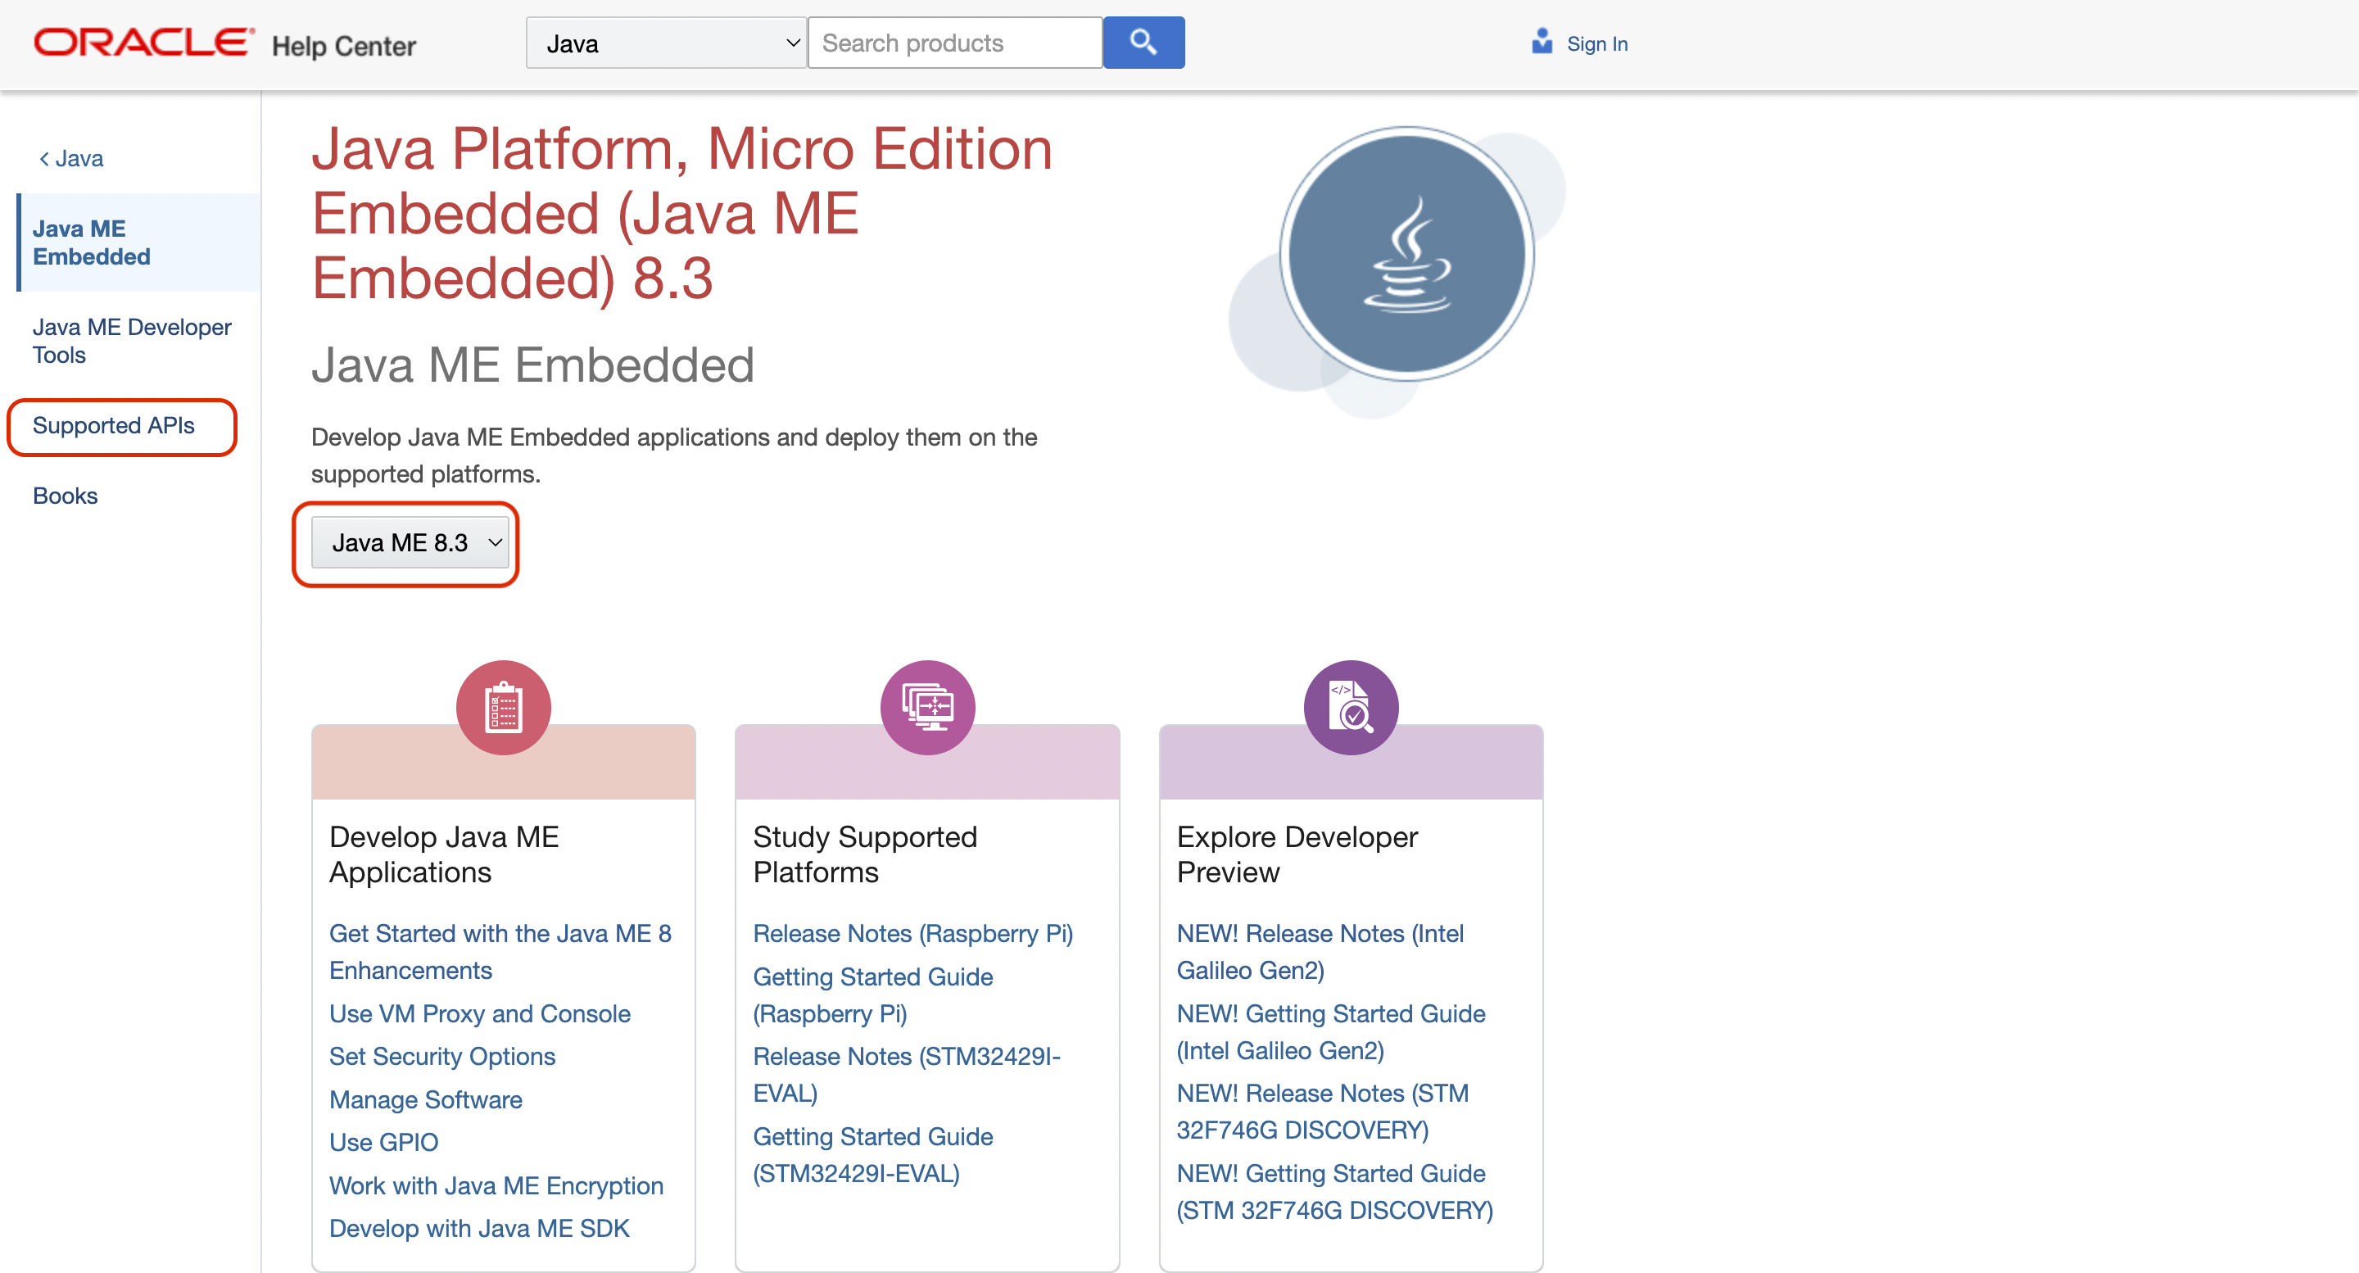Viewport: 2359px width, 1273px height.
Task: Click the Oracle logo
Action: 144,43
